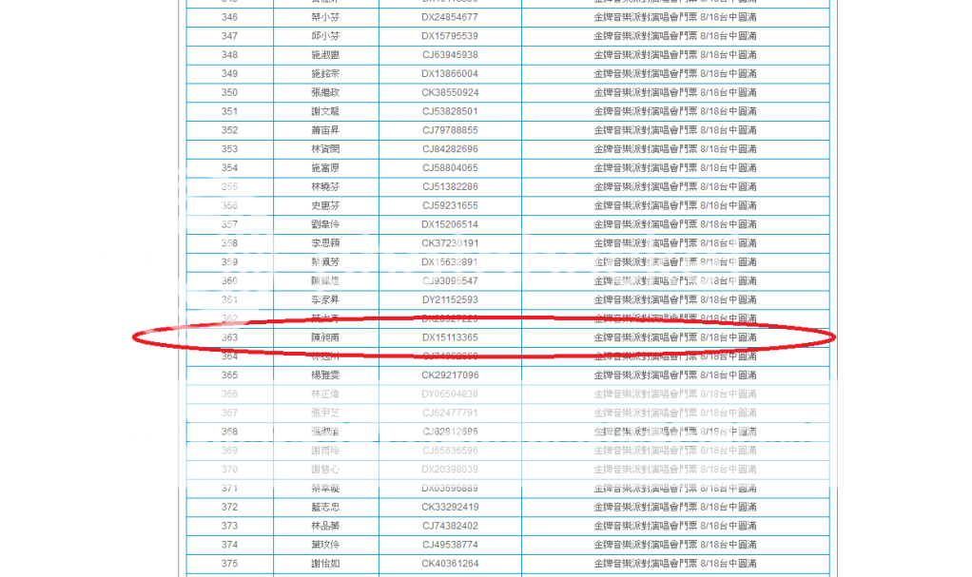Select code CJ58804065 in row 354
Image resolution: width=972 pixels, height=577 pixels.
pos(450,168)
